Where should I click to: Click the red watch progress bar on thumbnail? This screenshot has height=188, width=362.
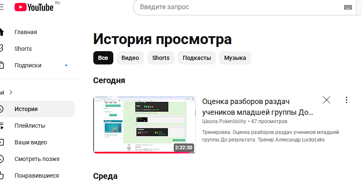[141, 153]
